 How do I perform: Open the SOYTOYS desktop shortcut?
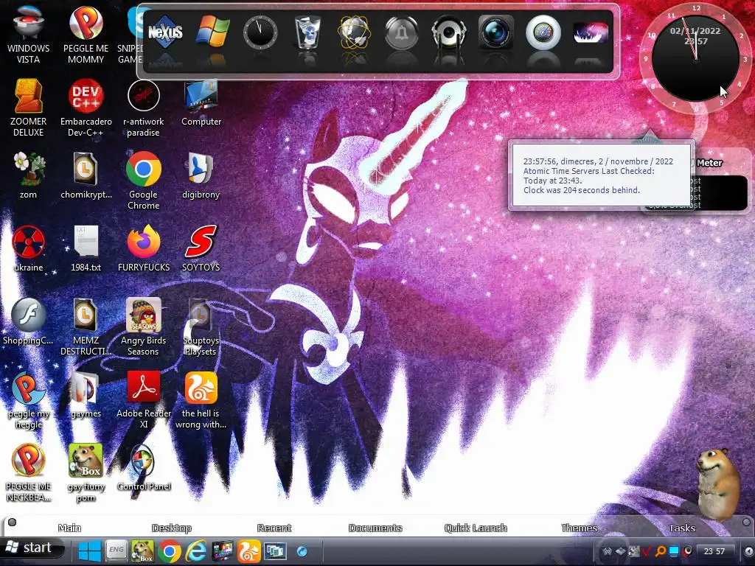pyautogui.click(x=201, y=248)
